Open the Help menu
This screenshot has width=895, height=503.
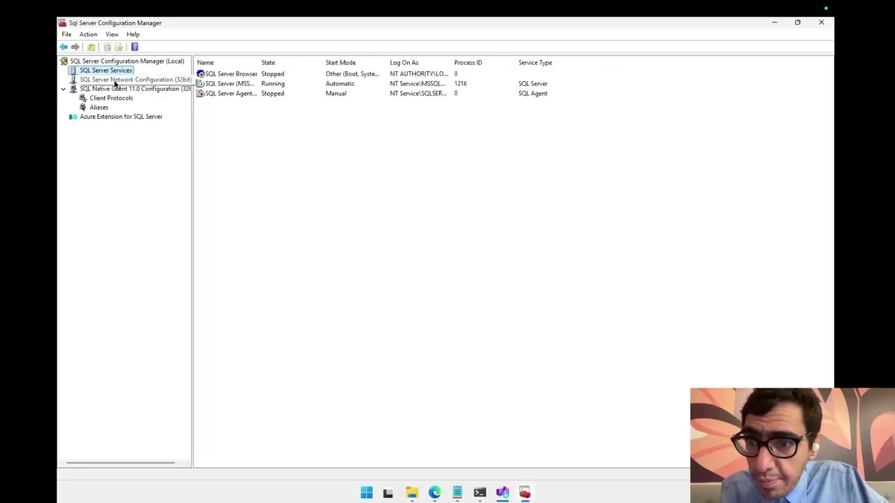133,34
